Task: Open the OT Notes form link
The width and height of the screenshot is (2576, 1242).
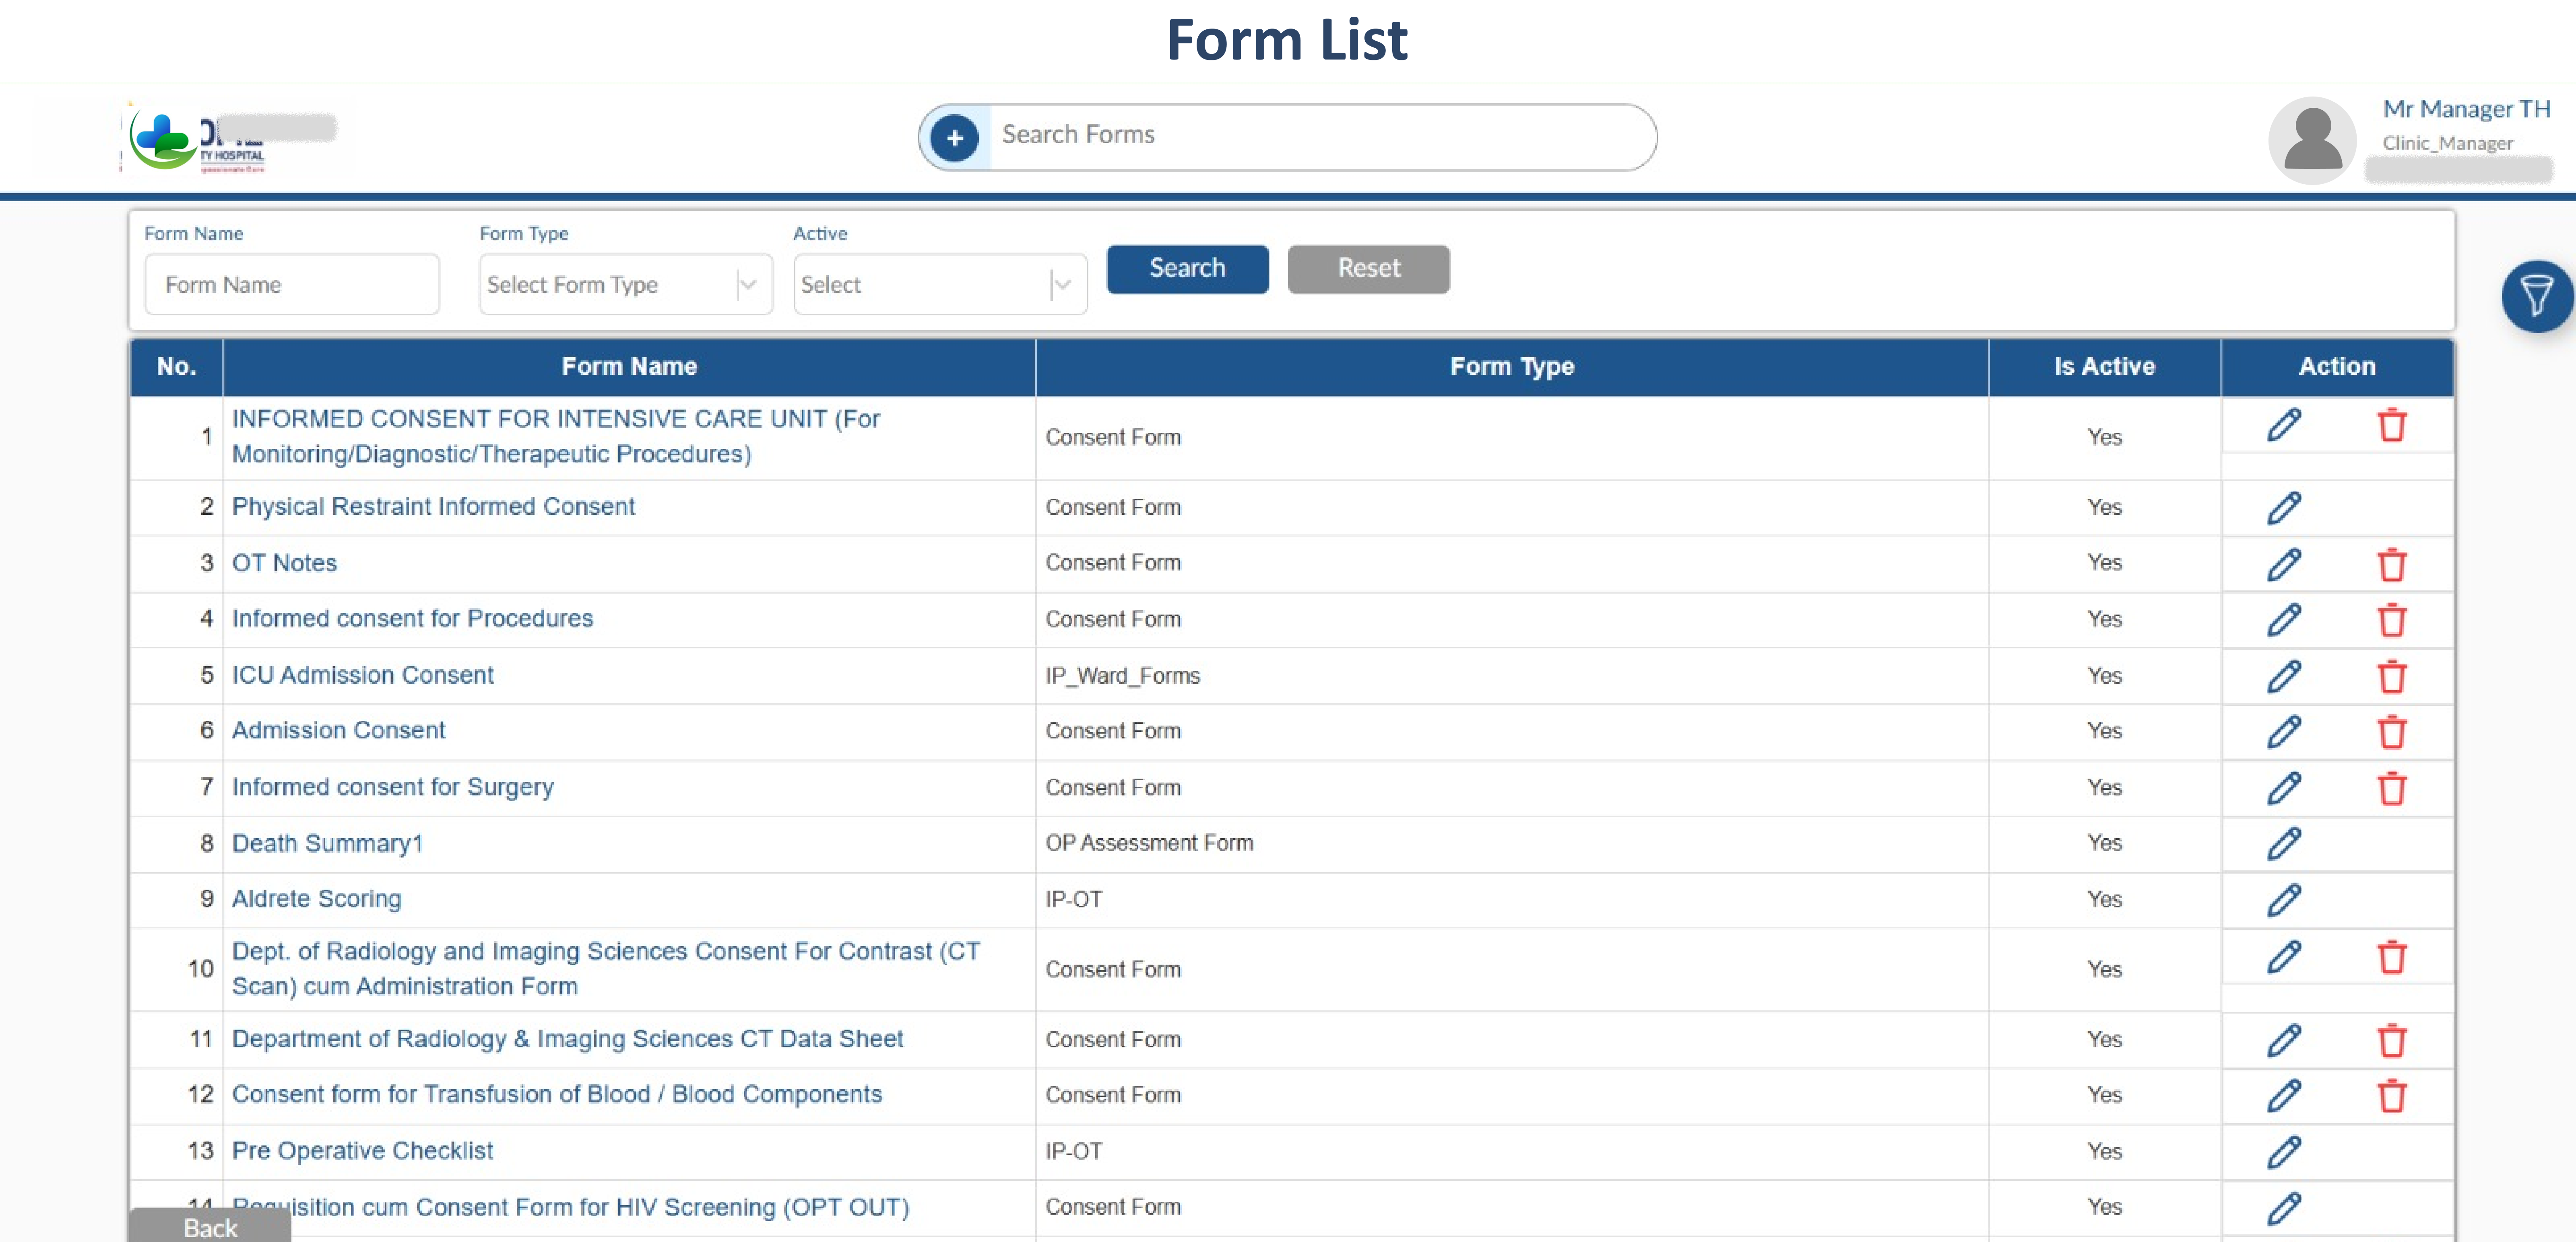Action: click(x=284, y=563)
